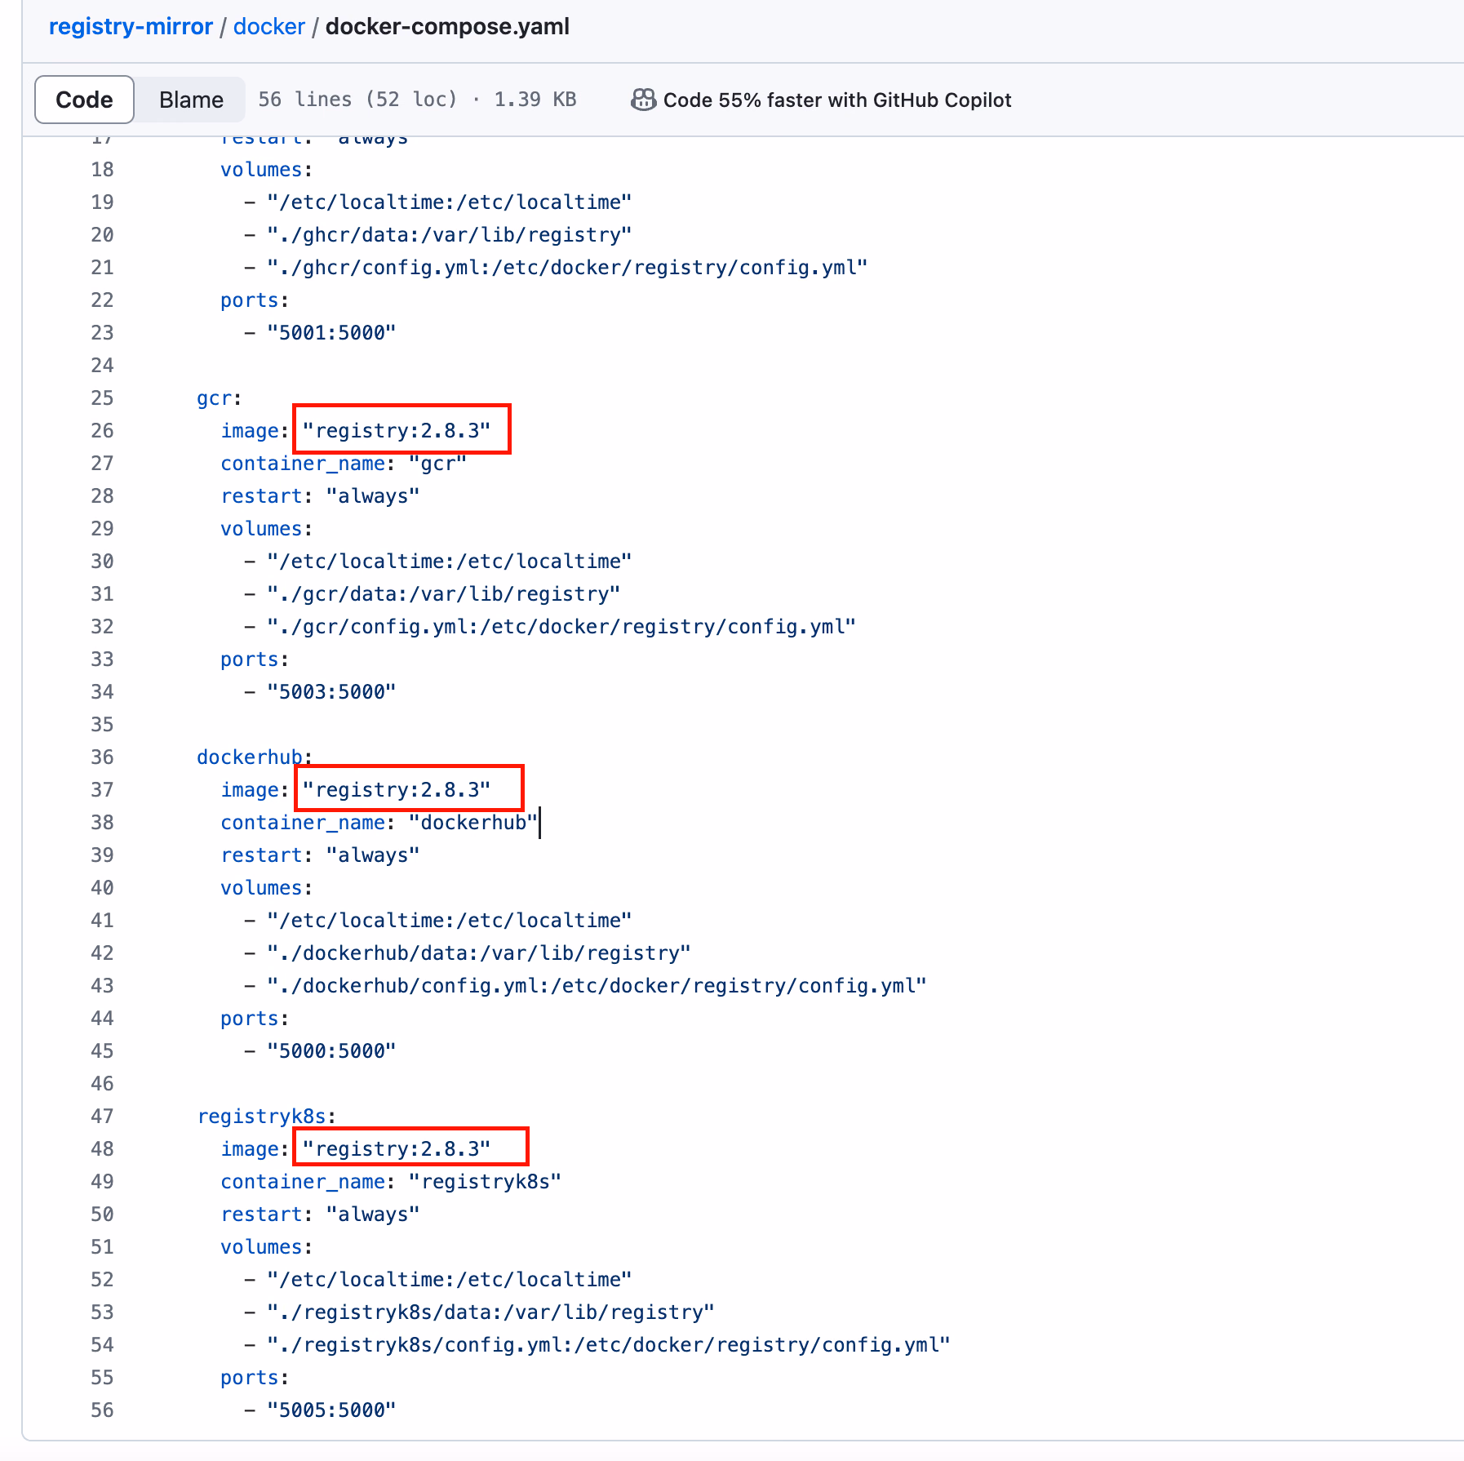The image size is (1464, 1461).
Task: Click the "./dockerhub/data:/var/lib/registry" volume line
Action: click(479, 953)
